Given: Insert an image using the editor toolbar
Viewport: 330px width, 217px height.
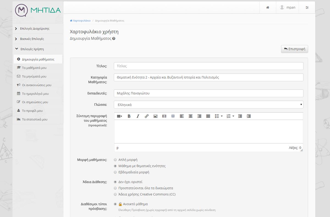Looking at the screenshot, I should pyautogui.click(x=155, y=116).
